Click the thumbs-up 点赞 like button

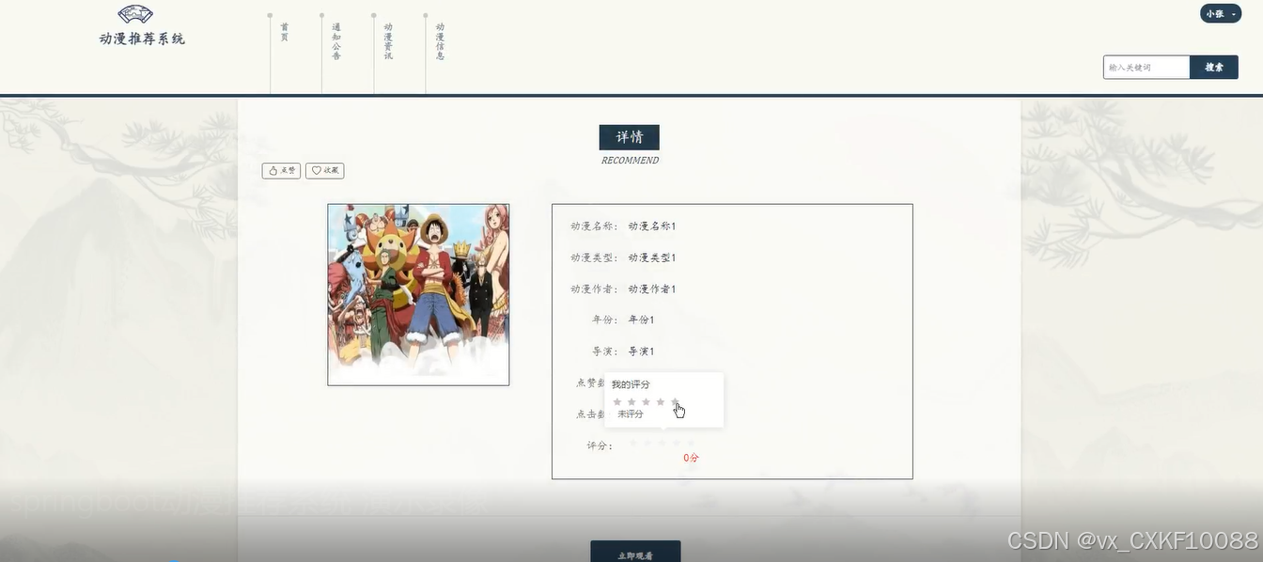coord(281,170)
